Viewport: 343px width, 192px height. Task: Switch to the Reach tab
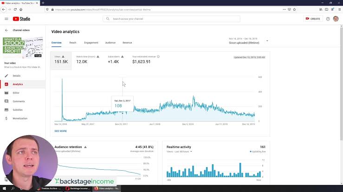pyautogui.click(x=73, y=43)
